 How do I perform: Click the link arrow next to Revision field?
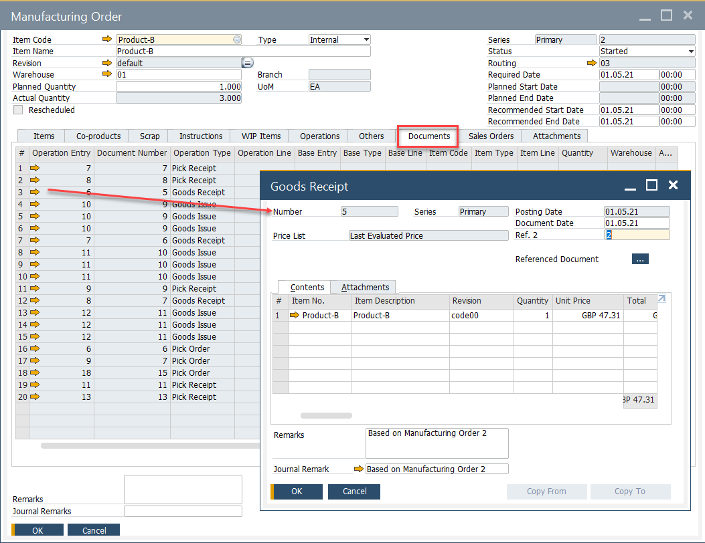point(108,63)
